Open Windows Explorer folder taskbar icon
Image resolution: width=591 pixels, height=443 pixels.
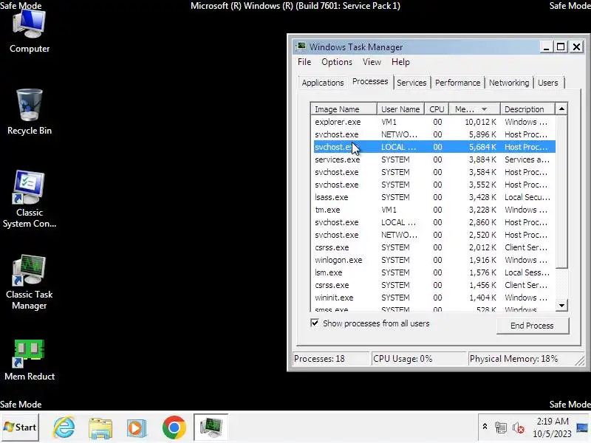pos(100,427)
